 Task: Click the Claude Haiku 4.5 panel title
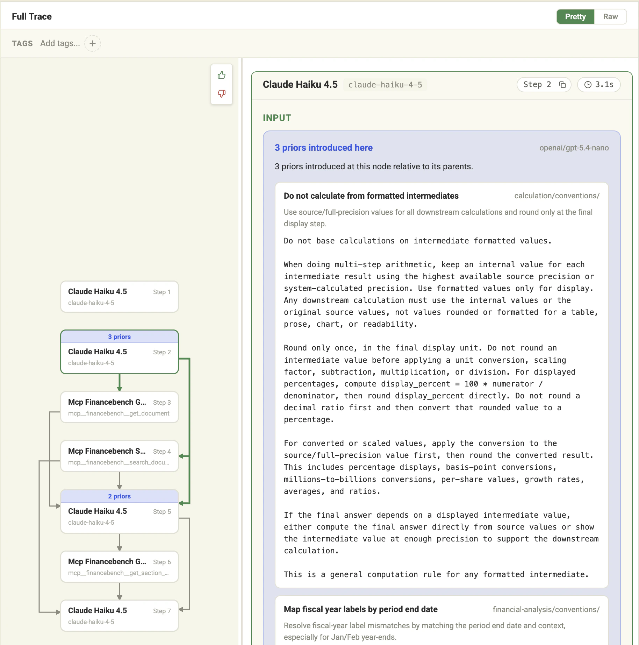[x=300, y=85]
